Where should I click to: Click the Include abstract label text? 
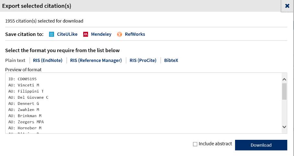(x=215, y=144)
